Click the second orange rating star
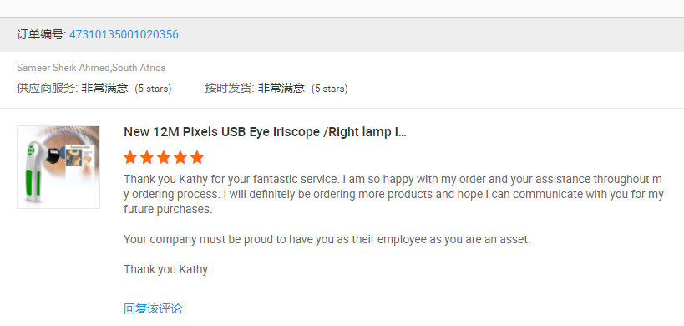This screenshot has width=684, height=326. (147, 157)
